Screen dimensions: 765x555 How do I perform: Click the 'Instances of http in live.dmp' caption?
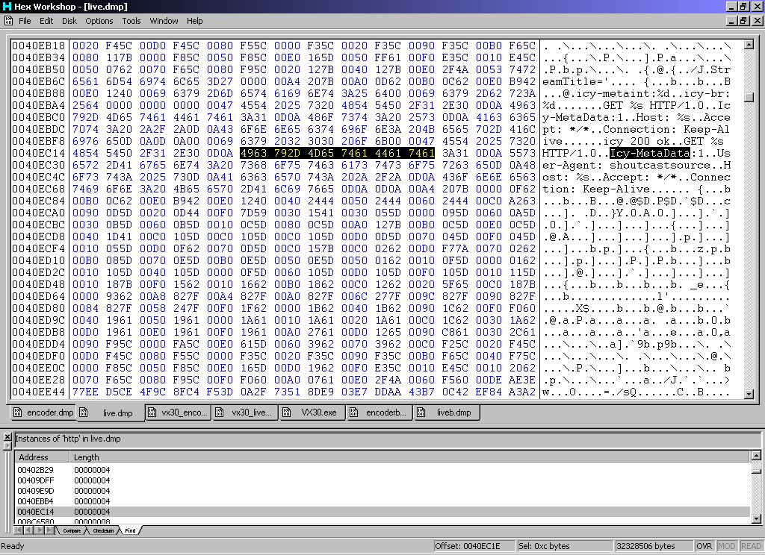pyautogui.click(x=68, y=439)
